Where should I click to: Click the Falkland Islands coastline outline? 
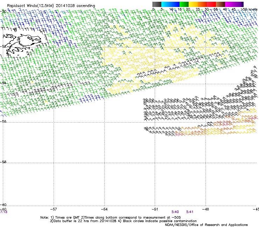(x=21, y=44)
